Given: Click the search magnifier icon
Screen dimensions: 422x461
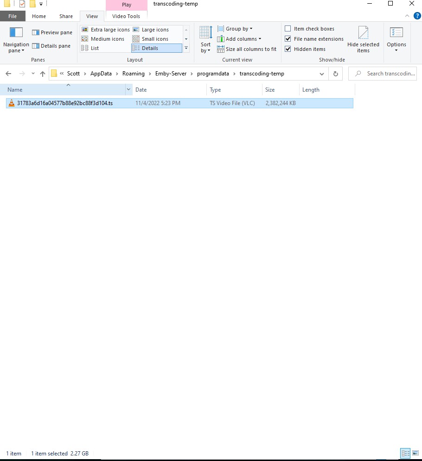Looking at the screenshot, I should coord(358,74).
